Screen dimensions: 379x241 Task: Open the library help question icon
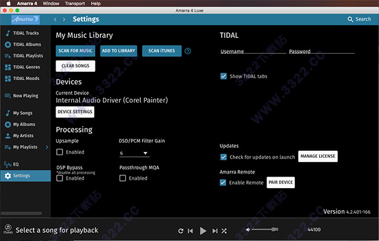pos(188,51)
